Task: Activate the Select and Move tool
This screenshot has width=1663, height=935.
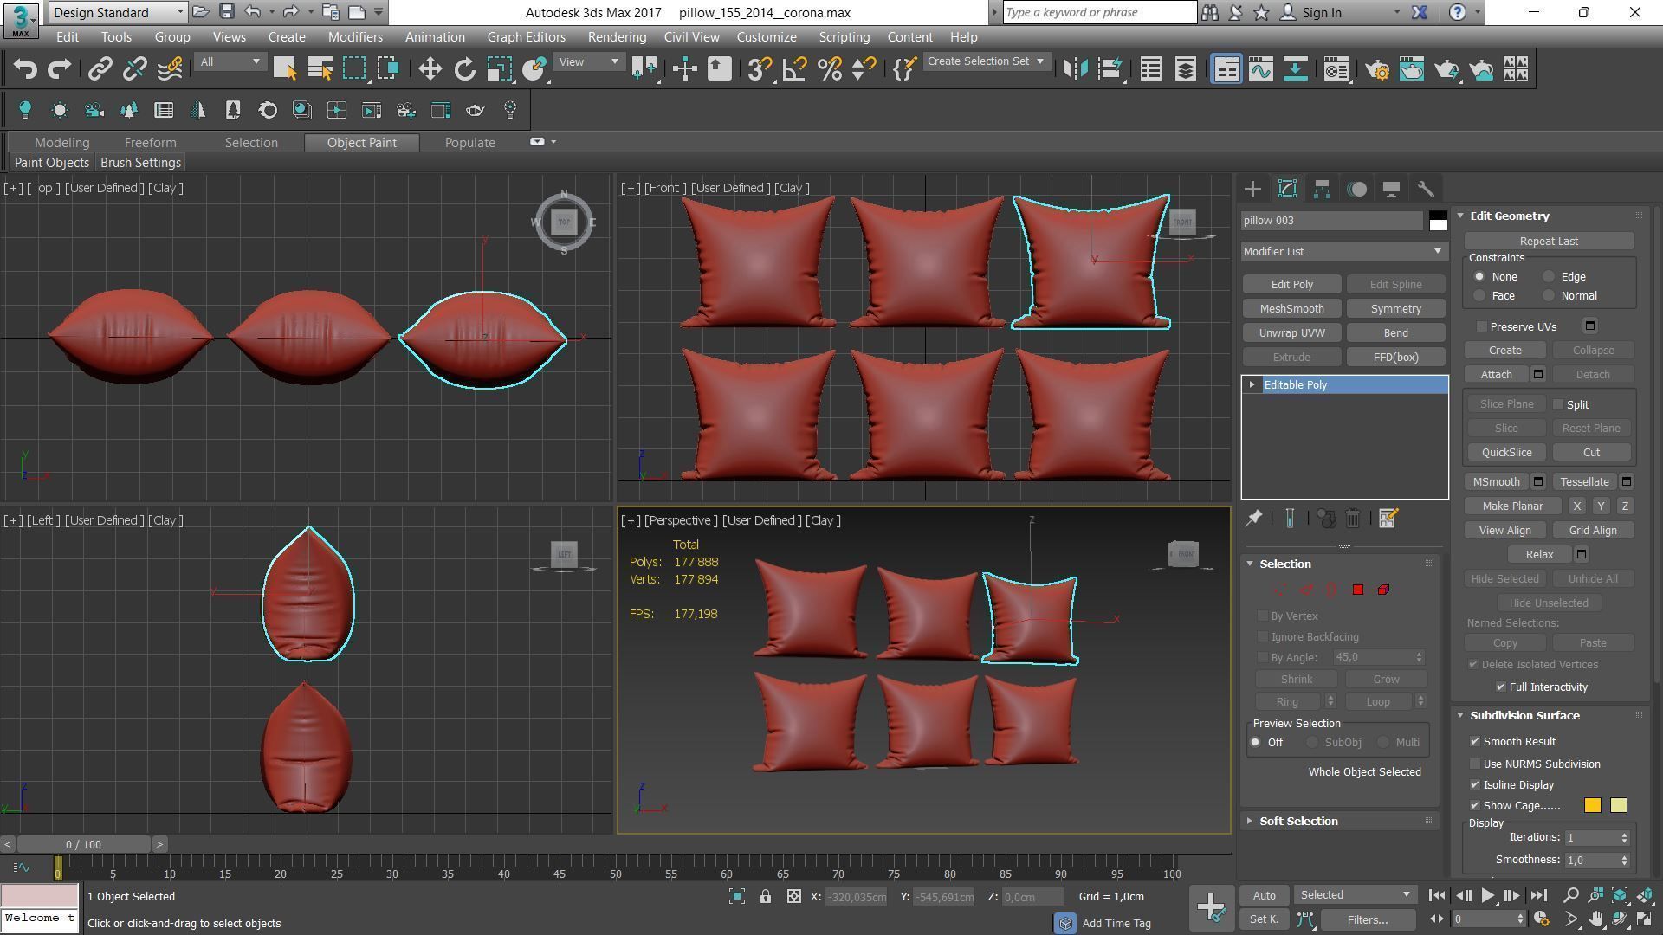Action: point(430,69)
